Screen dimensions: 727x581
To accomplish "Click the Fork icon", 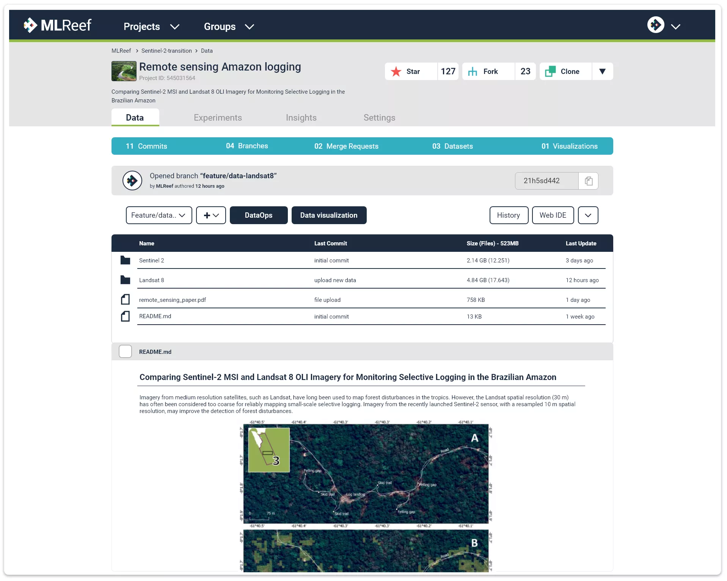I will click(x=473, y=71).
